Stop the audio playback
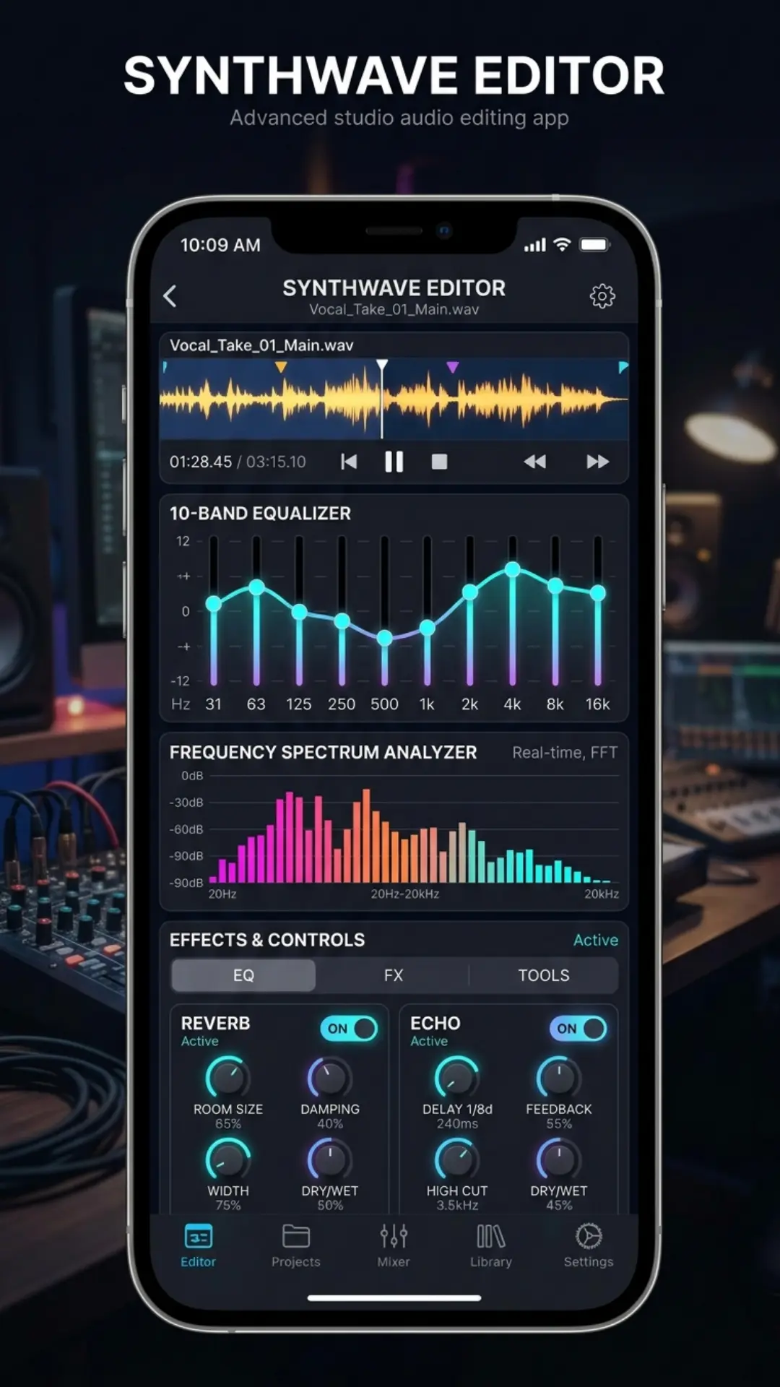The image size is (780, 1387). coord(439,462)
